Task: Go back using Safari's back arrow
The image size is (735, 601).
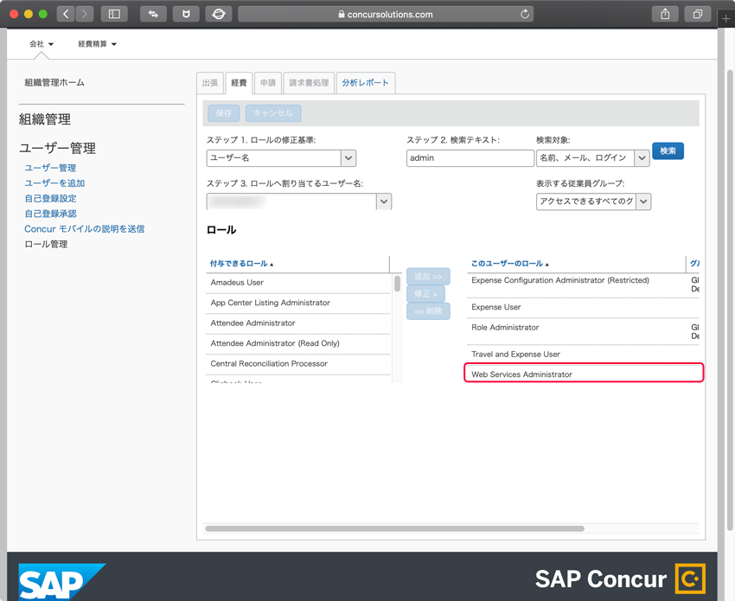Action: click(66, 14)
